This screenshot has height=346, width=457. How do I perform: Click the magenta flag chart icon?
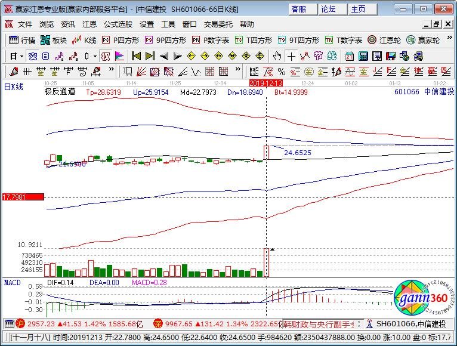click(x=119, y=56)
